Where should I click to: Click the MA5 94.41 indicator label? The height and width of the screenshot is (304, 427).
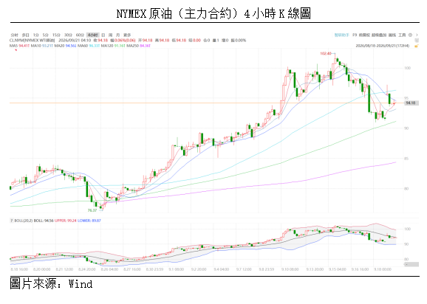(19, 46)
